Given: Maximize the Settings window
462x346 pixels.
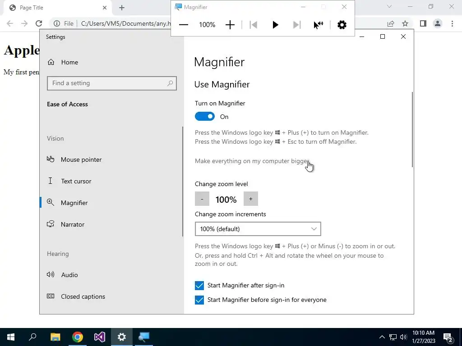Looking at the screenshot, I should point(383,36).
